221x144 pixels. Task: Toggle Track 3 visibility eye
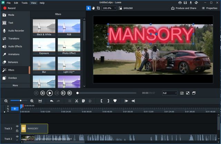17,126
